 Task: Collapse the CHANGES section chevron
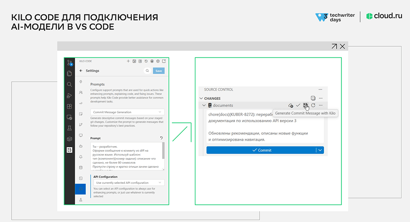(201, 98)
